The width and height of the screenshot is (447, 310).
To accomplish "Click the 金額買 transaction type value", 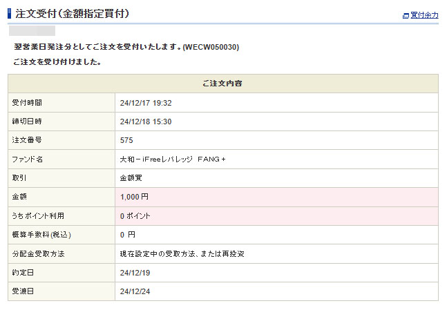I will pos(131,178).
